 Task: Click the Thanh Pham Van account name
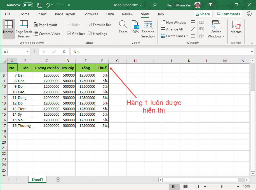(179, 5)
